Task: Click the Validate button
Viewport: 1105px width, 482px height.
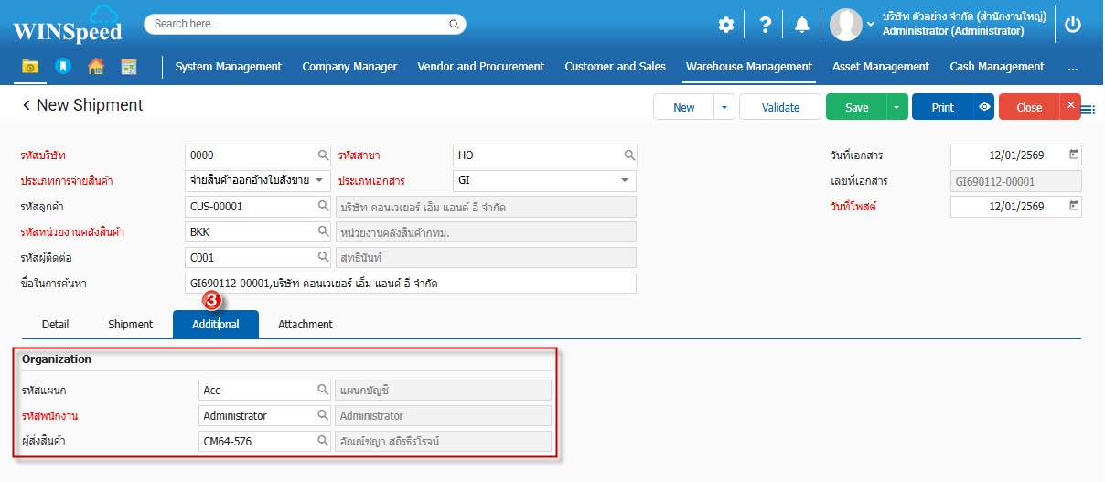Action: 780,107
